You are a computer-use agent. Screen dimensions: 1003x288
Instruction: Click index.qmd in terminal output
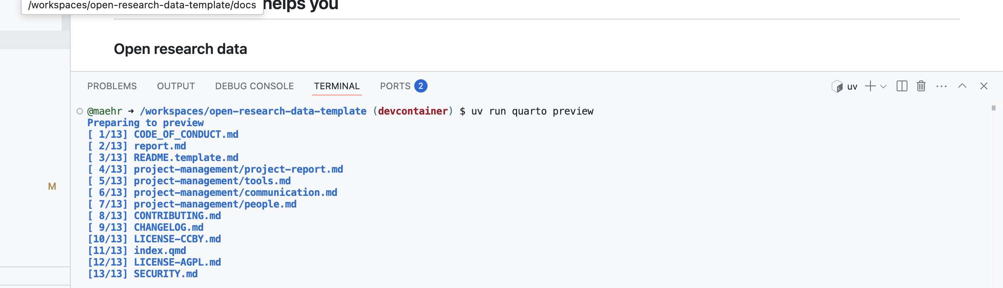click(x=160, y=251)
